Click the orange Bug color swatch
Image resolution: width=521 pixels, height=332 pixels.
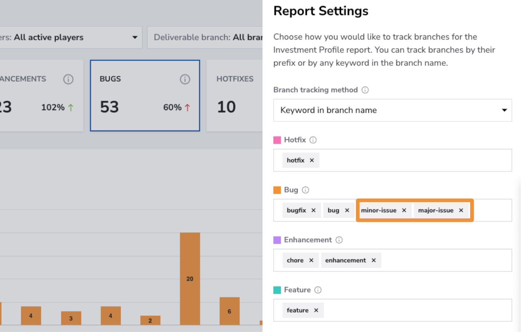point(277,190)
